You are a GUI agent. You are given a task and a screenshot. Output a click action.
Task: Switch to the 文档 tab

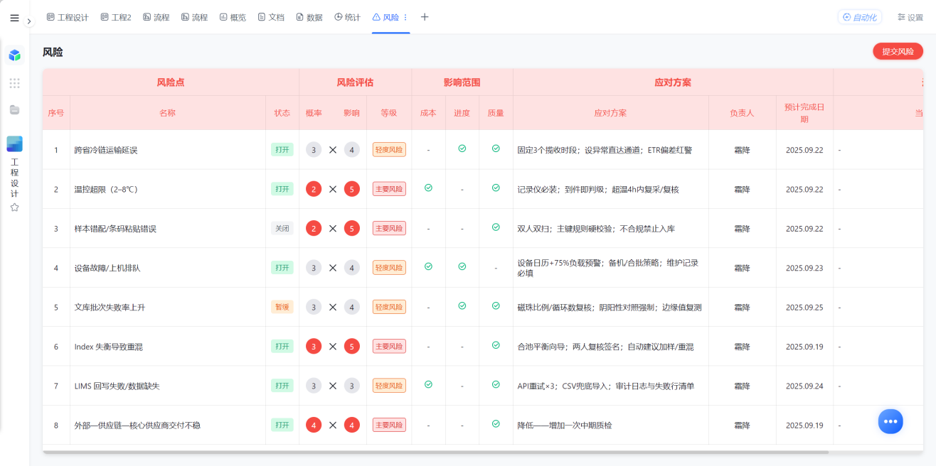pyautogui.click(x=271, y=17)
